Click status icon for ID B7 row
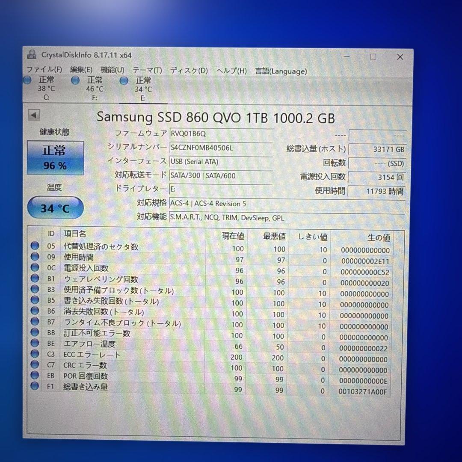The height and width of the screenshot is (462, 462). click(35, 321)
